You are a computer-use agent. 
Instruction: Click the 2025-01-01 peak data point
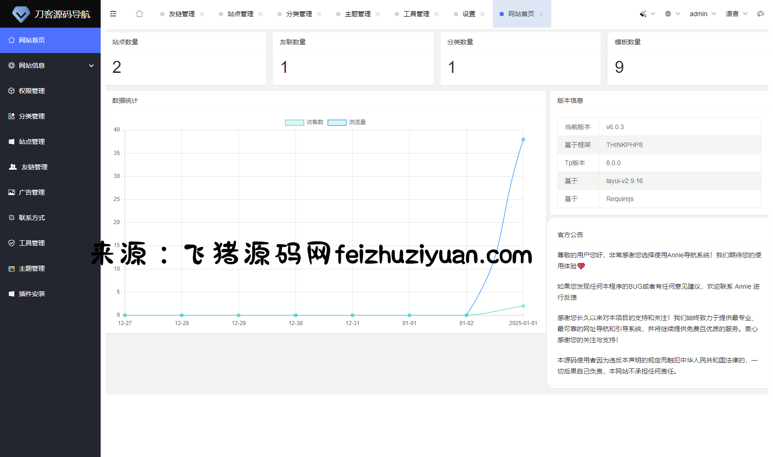[x=523, y=139]
